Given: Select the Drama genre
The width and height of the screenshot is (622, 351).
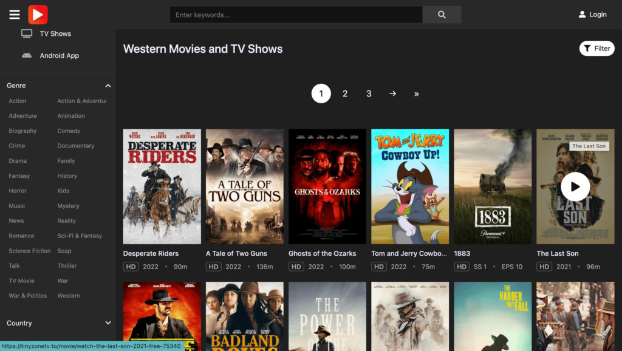Looking at the screenshot, I should [x=18, y=161].
